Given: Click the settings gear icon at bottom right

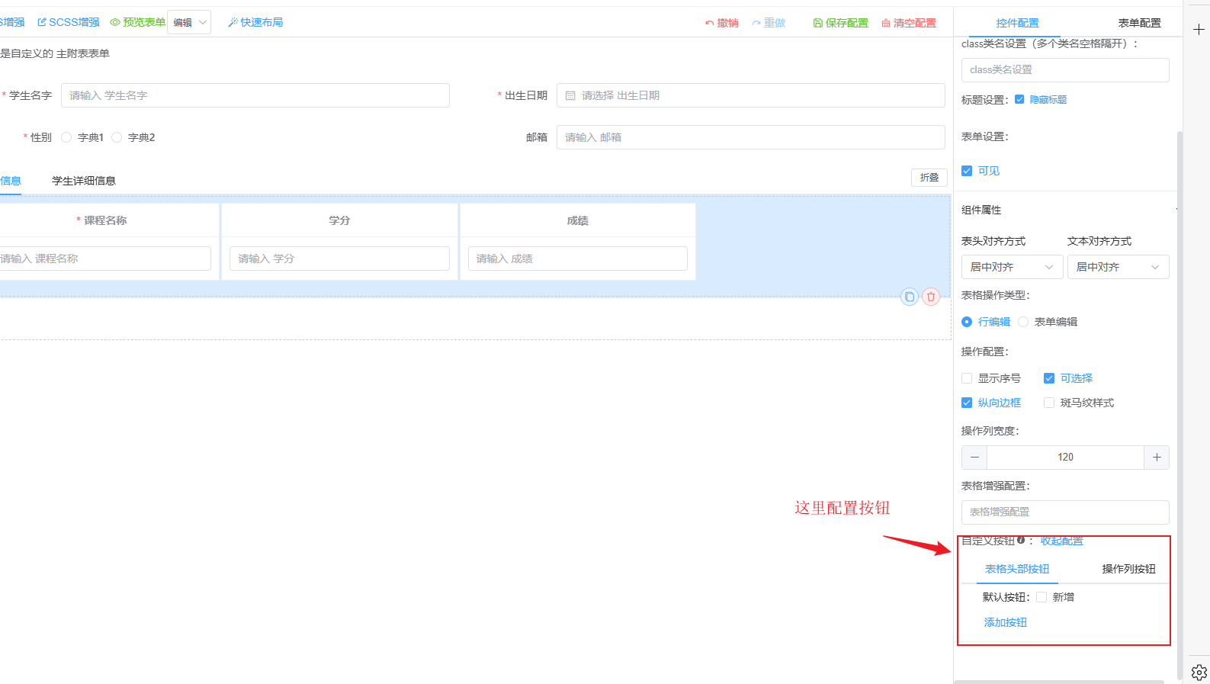Looking at the screenshot, I should pos(1199,673).
